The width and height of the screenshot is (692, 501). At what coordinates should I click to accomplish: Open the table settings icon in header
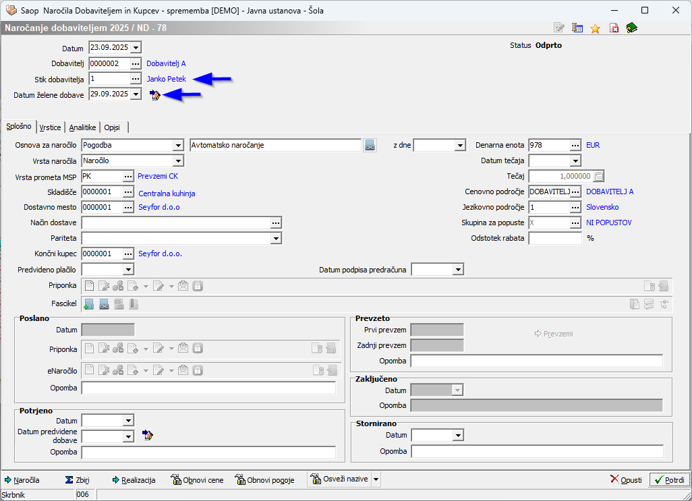point(577,28)
